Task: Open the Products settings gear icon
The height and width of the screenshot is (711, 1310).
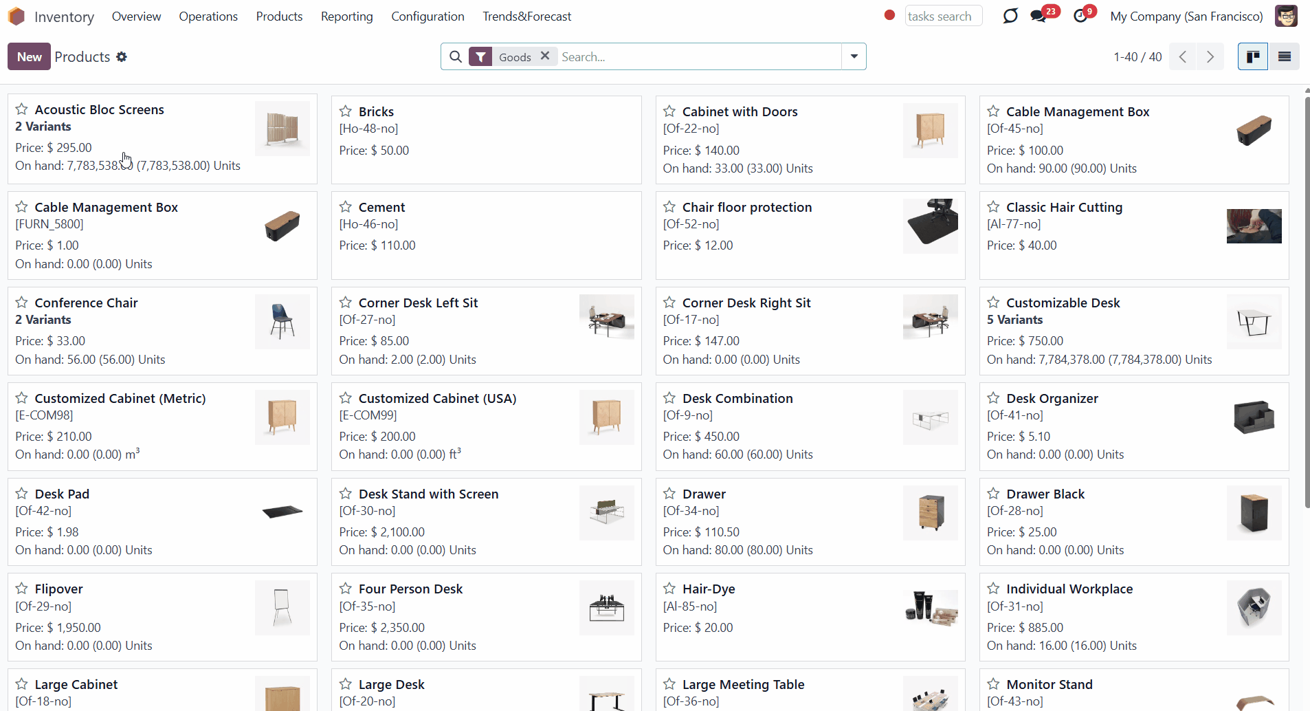Action: [122, 57]
